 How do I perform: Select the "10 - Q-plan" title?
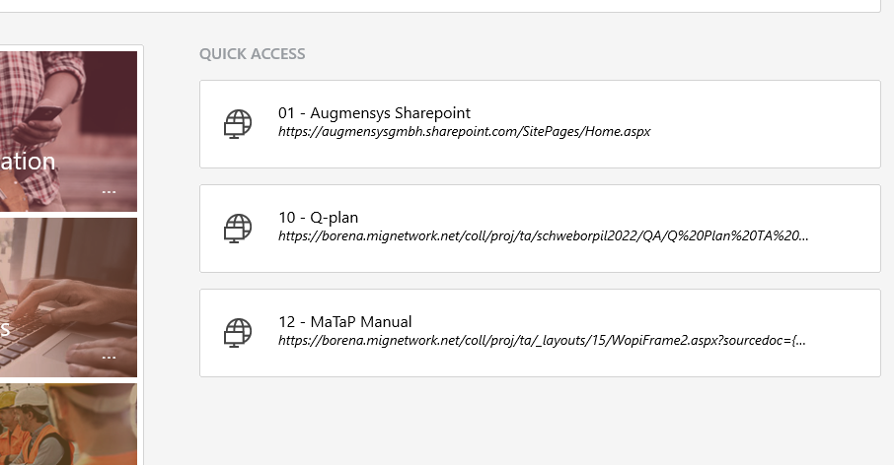point(318,218)
